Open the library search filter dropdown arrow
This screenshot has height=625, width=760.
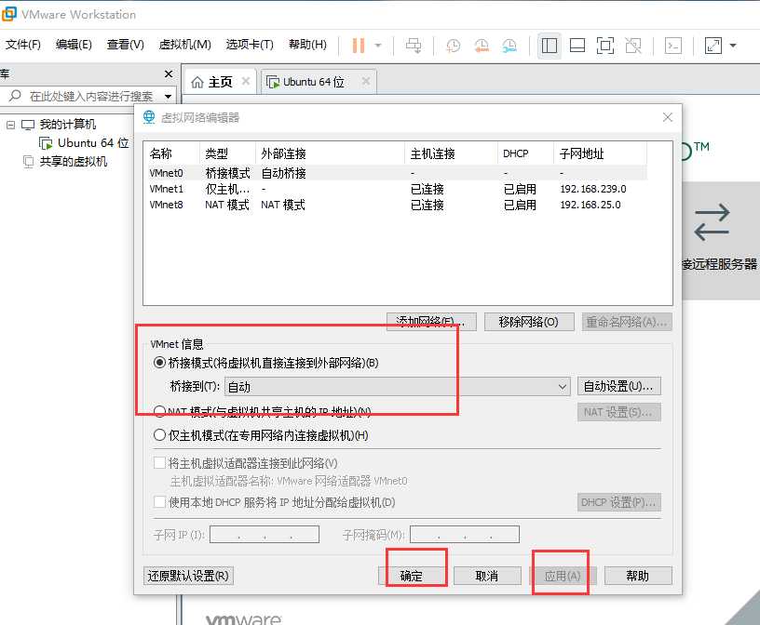pos(168,97)
